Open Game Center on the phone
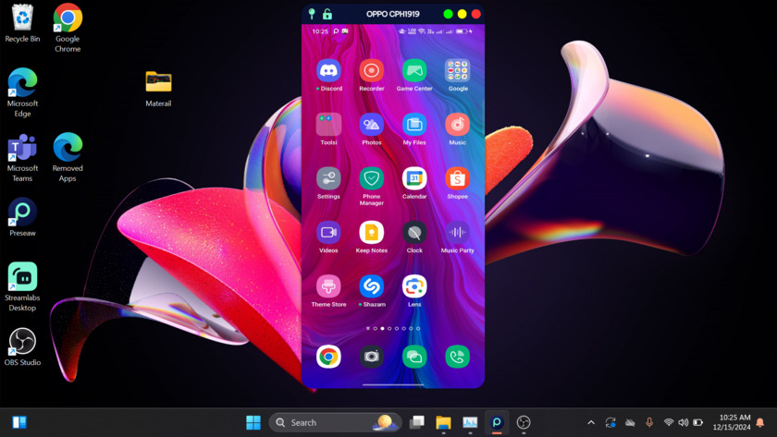 [x=414, y=71]
